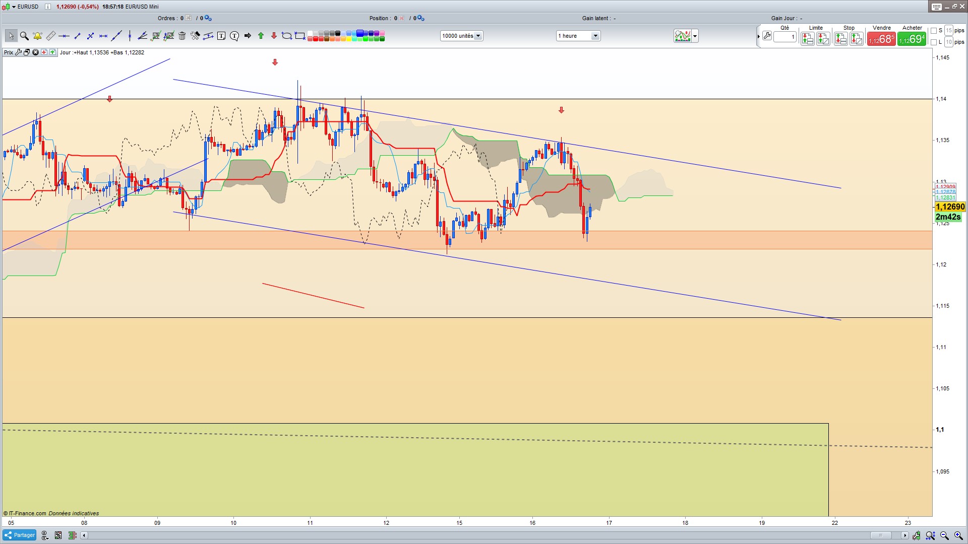Open trading settings wrench near Qté
This screenshot has width=968, height=544.
[x=767, y=36]
